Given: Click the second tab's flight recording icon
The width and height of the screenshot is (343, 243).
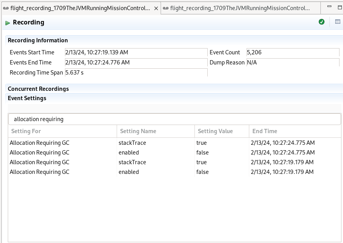Looking at the screenshot, I should 166,8.
